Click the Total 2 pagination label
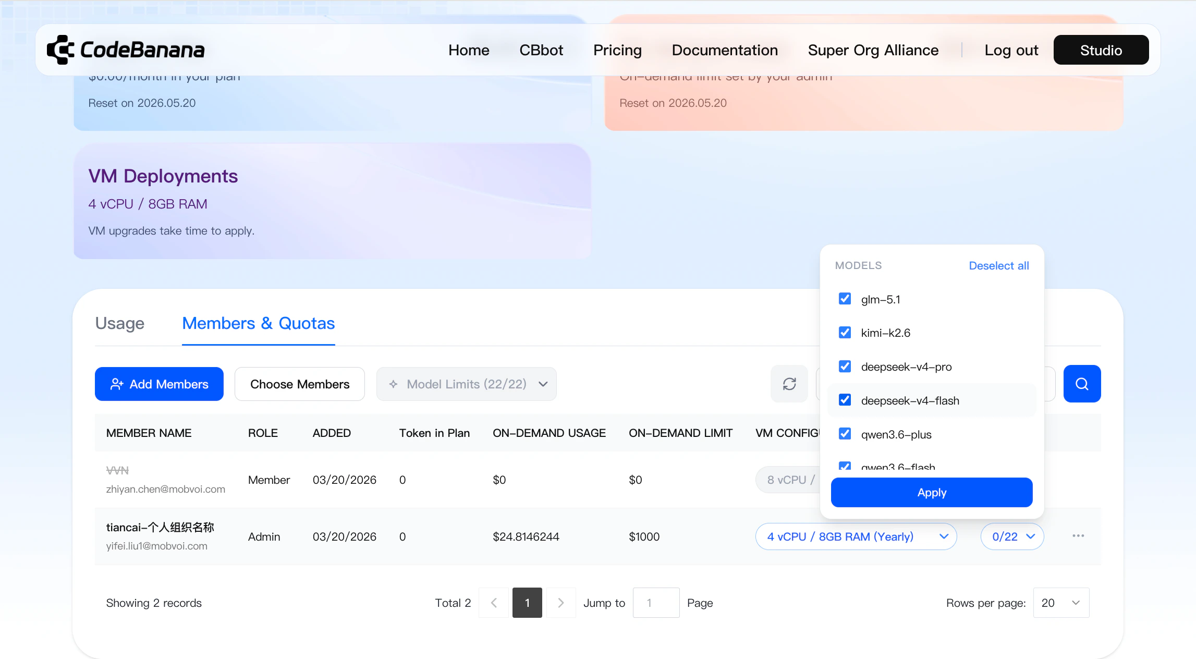1196x659 pixels. (453, 603)
